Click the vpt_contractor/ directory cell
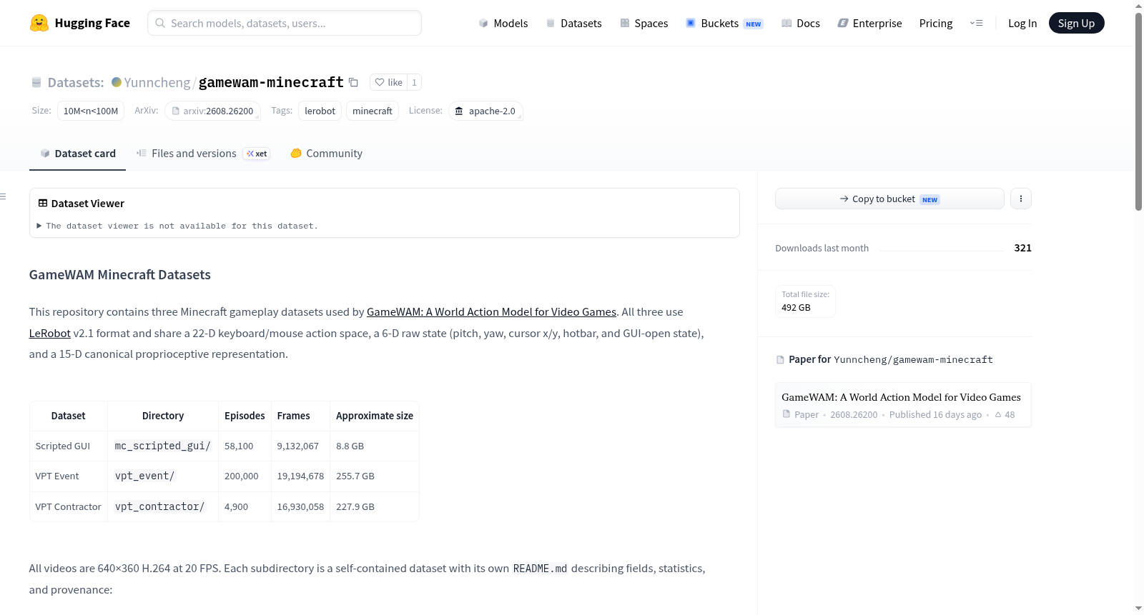The height and width of the screenshot is (615, 1144). pyautogui.click(x=163, y=506)
